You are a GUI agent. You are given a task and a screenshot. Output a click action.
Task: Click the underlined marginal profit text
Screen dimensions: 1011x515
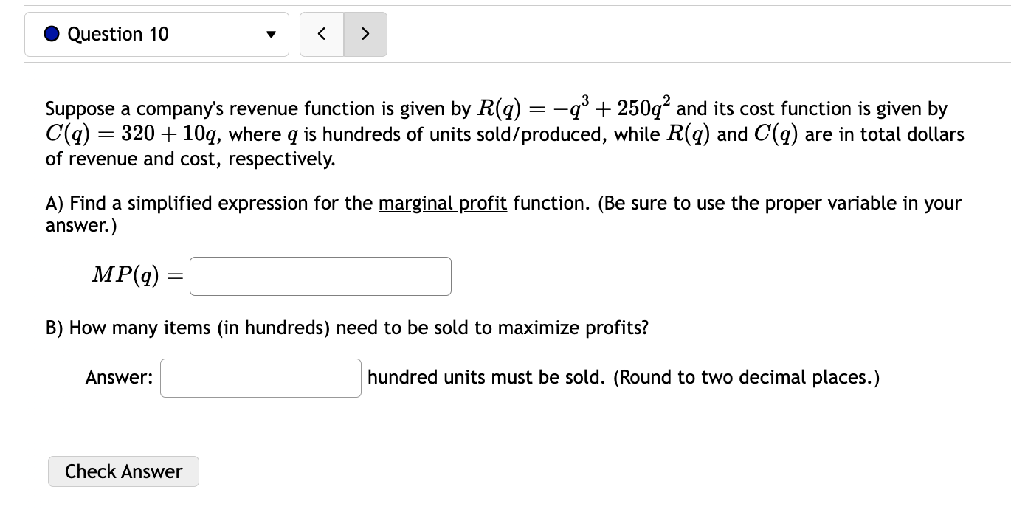point(442,203)
